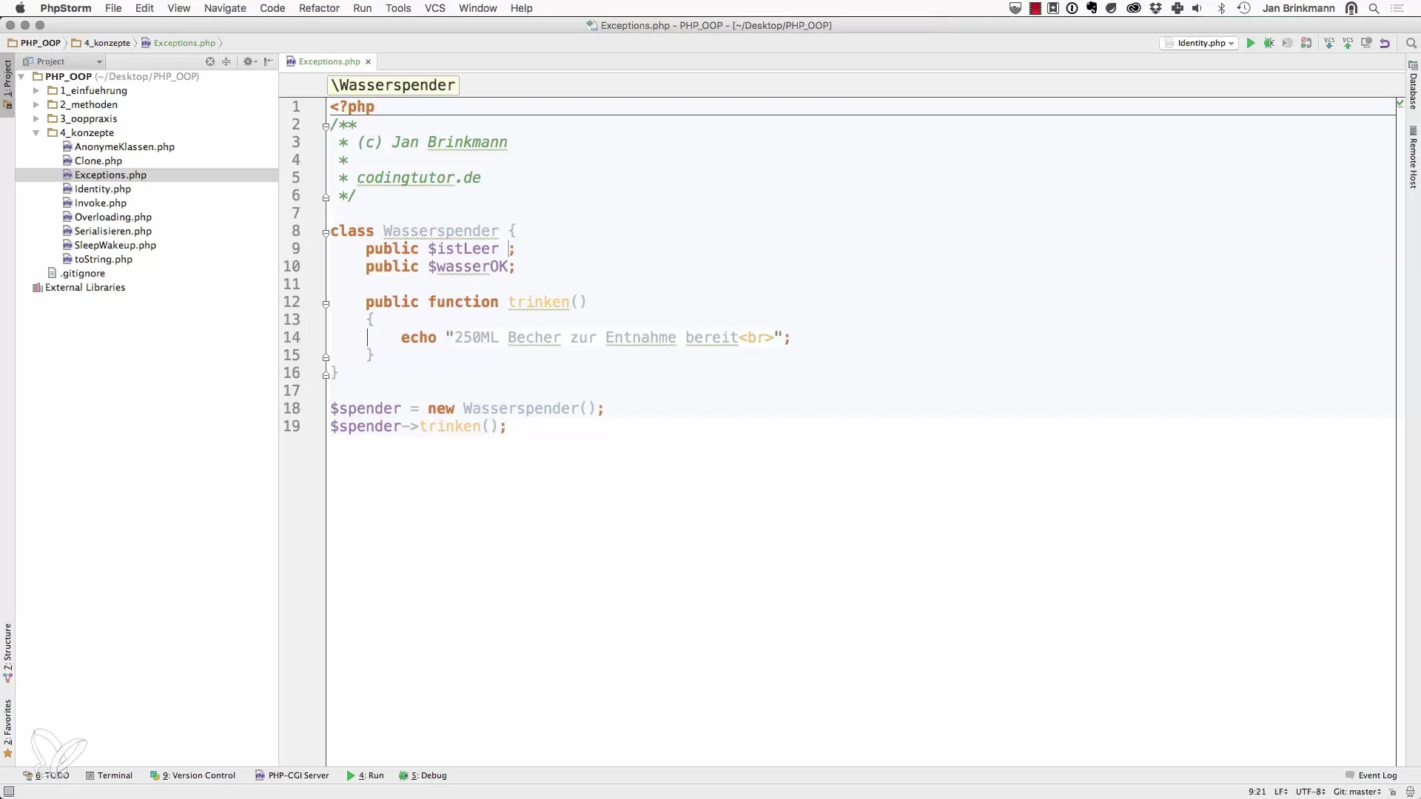Open the PHP-CGI Server tool window
The image size is (1421, 799).
292,775
